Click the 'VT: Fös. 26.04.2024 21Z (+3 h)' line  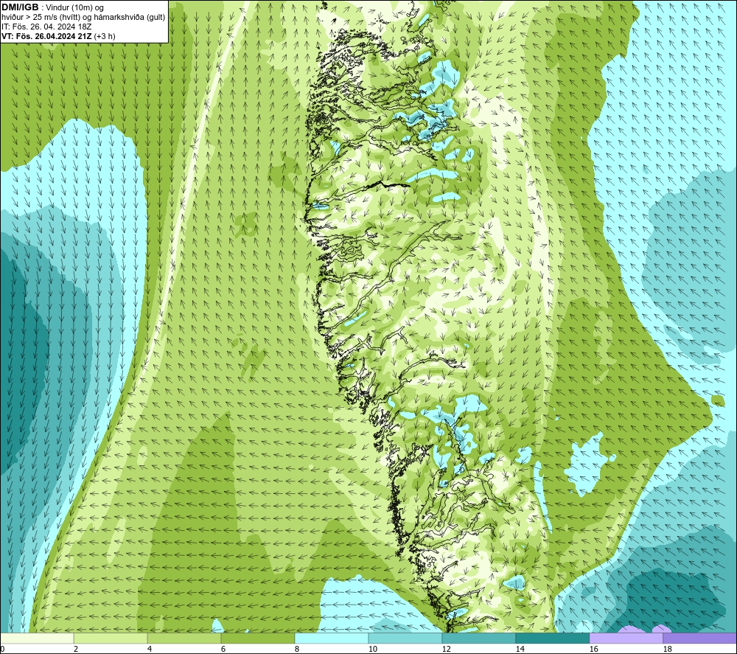58,36
